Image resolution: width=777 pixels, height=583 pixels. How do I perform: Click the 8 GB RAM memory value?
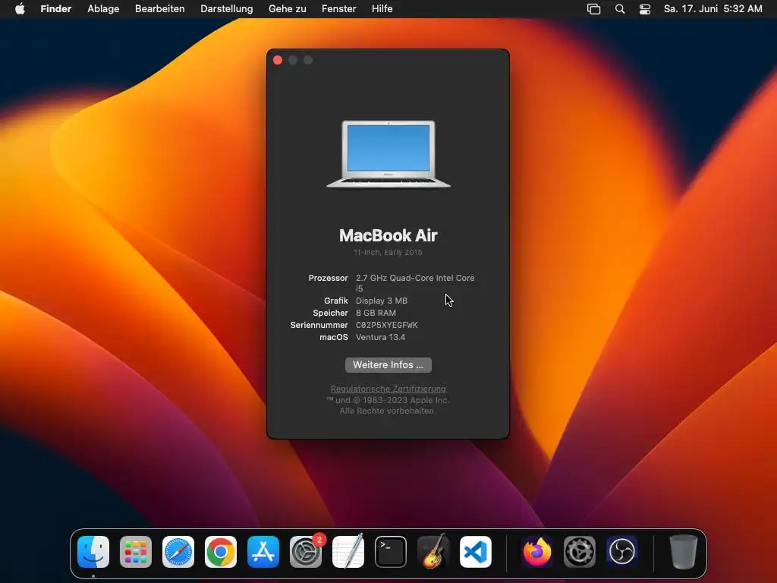click(x=376, y=313)
